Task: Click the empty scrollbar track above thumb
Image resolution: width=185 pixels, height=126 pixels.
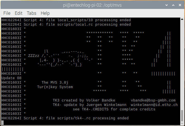Action: pos(182,65)
